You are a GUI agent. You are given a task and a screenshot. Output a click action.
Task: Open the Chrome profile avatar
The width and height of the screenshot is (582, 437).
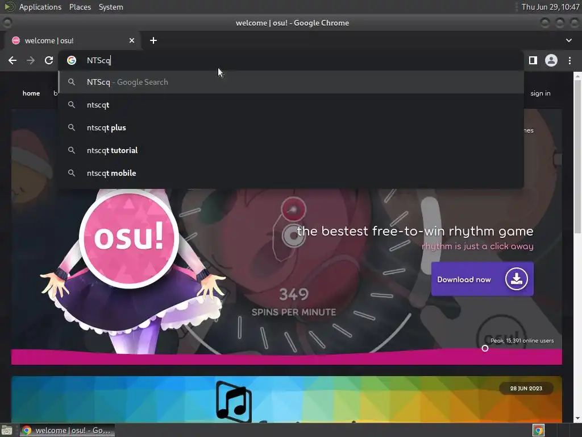[551, 60]
